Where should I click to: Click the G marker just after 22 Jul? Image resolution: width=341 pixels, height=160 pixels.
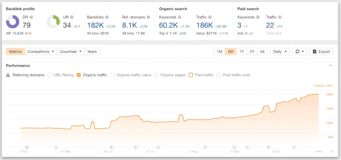pos(158,147)
